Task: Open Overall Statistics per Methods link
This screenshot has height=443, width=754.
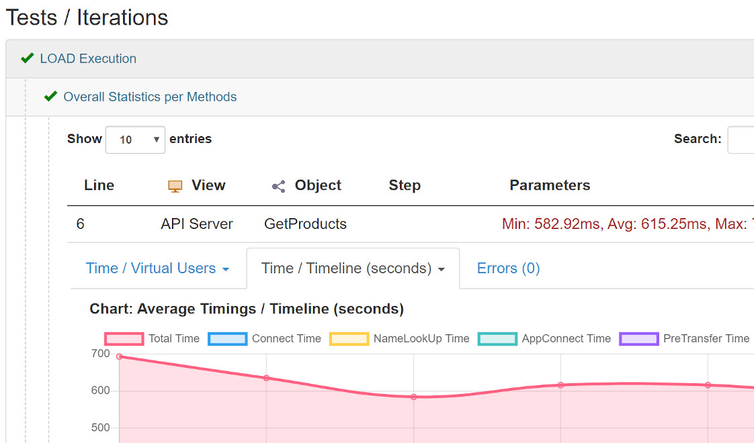Action: point(150,97)
